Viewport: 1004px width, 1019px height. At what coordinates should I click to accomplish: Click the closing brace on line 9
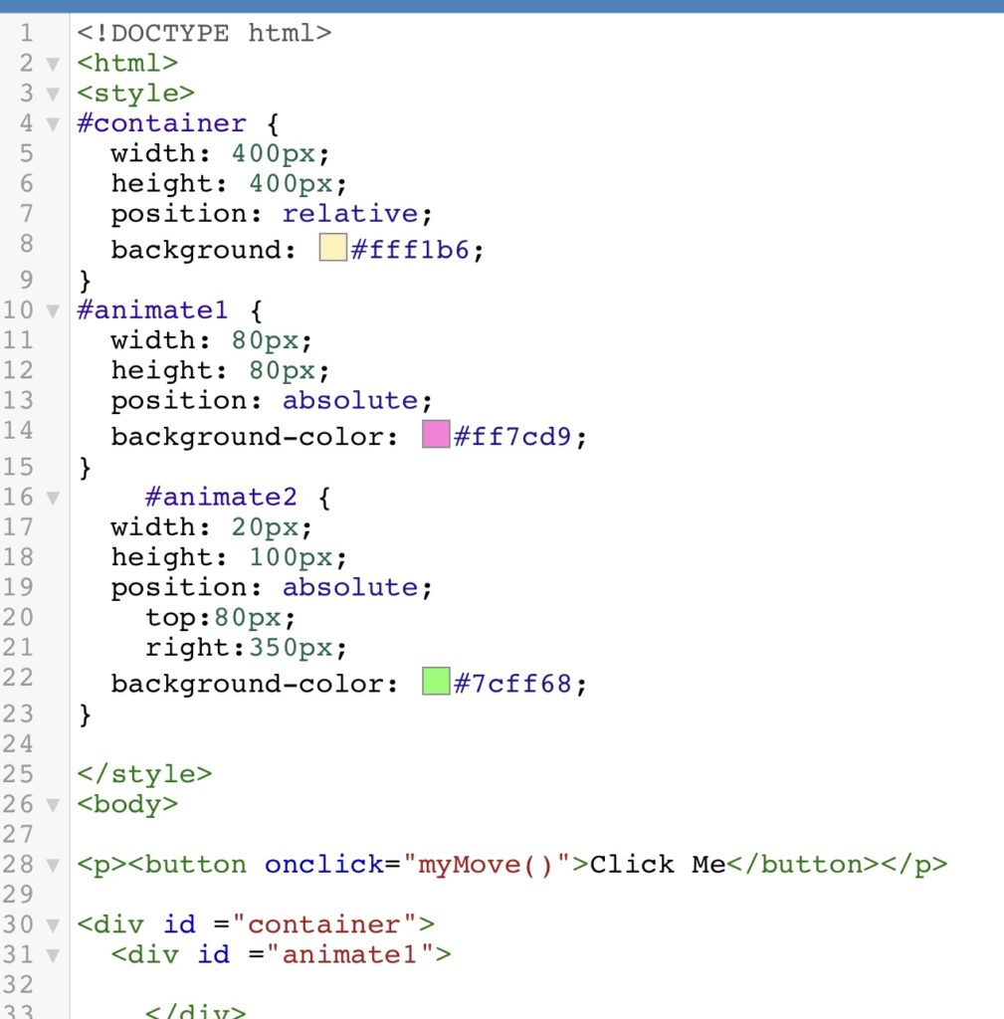pos(86,281)
